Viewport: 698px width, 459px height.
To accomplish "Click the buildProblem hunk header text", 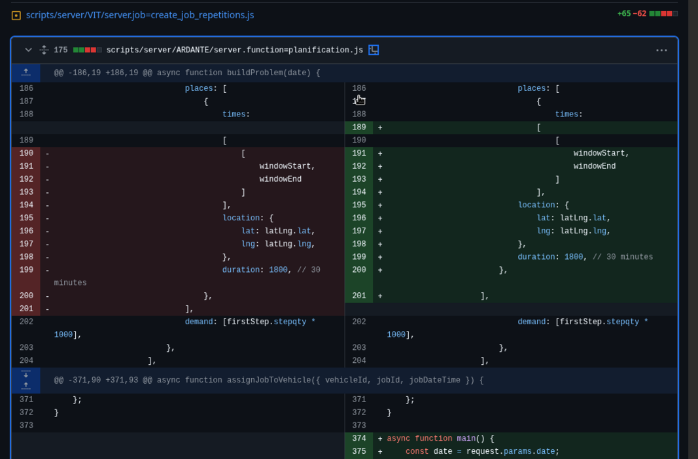I will (x=187, y=73).
